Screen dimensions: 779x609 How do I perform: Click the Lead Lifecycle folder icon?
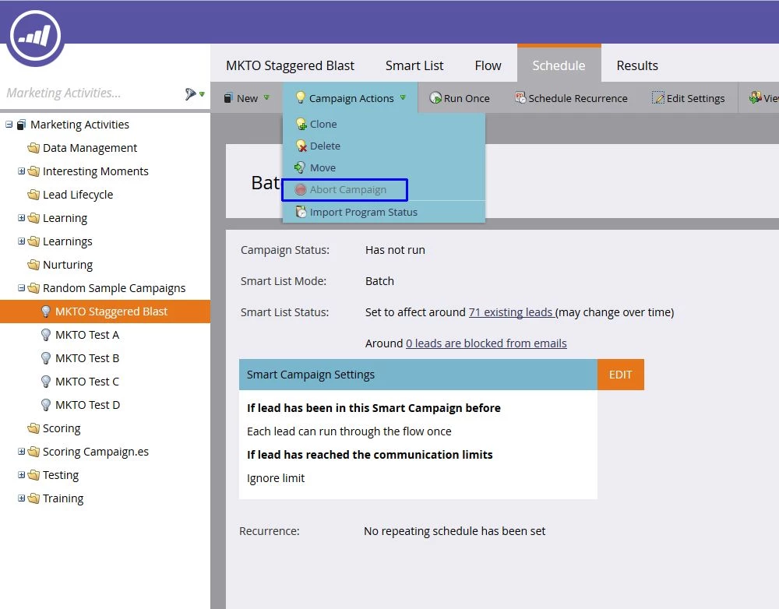tap(33, 195)
